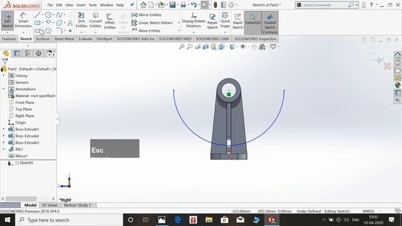Select the sketch Point tool
402x226 pixels.
click(70, 31)
